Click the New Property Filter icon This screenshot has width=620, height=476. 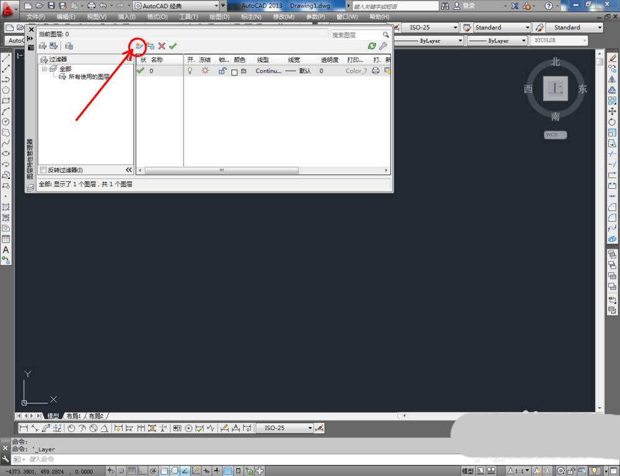coord(43,46)
